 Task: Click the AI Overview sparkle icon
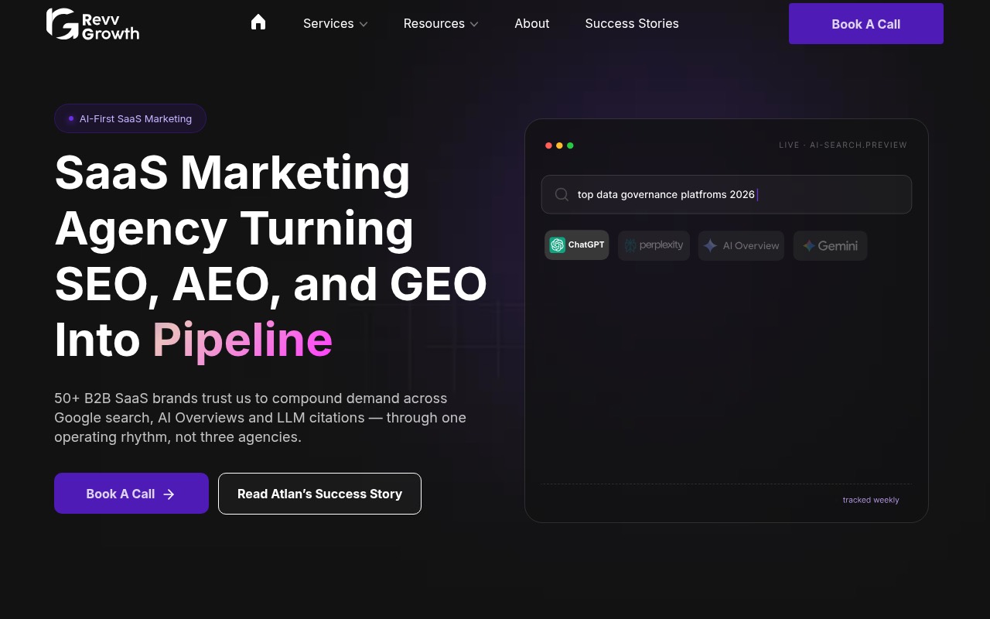[710, 246]
